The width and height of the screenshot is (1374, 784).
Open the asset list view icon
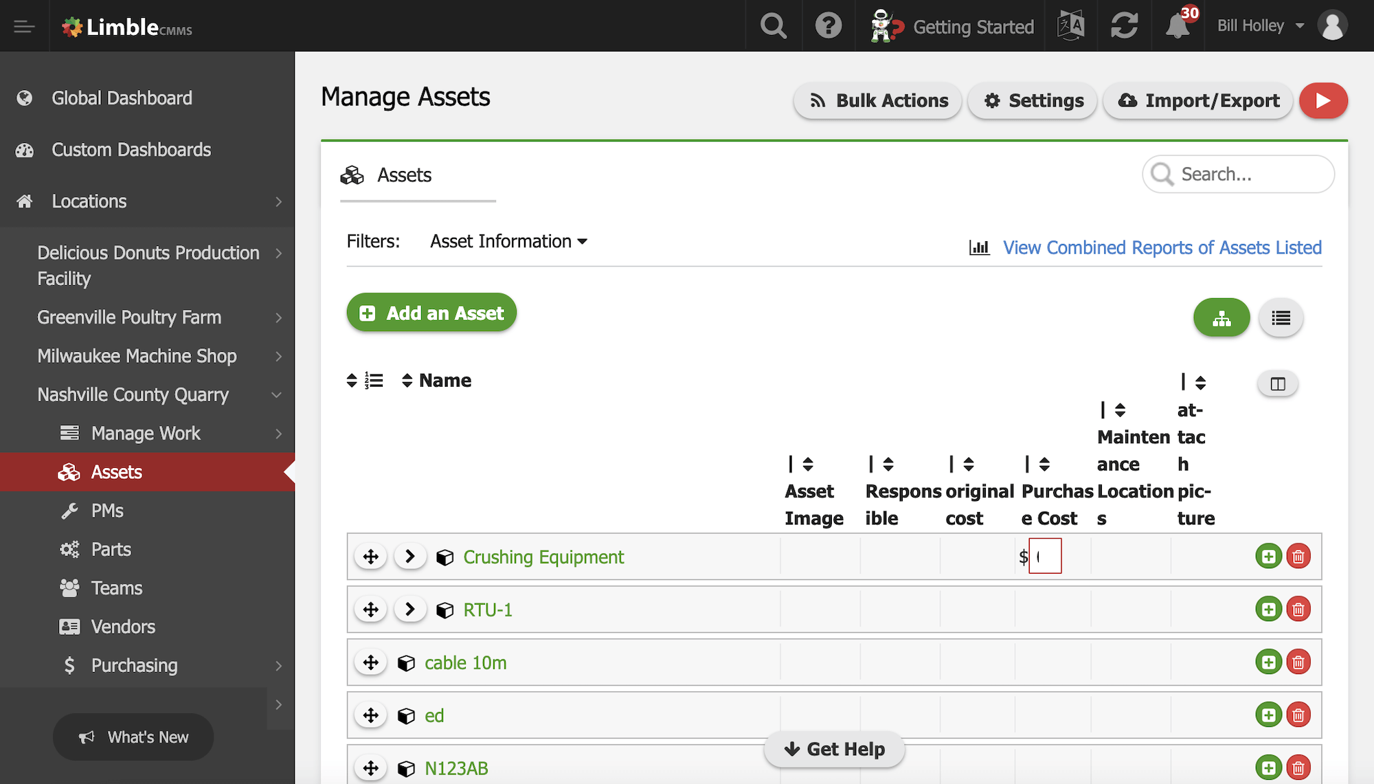coord(1280,317)
